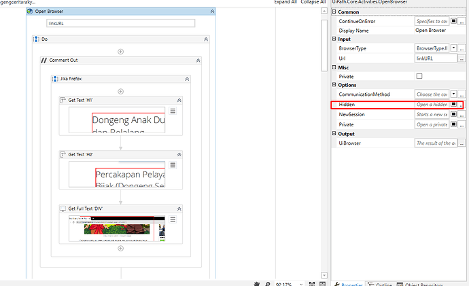Toggle the NewSession tri-state checkbox
469x286 pixels.
tap(454, 114)
